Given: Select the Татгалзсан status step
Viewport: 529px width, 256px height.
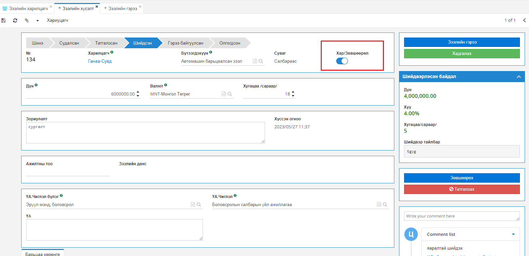Looking at the screenshot, I should pyautogui.click(x=106, y=43).
